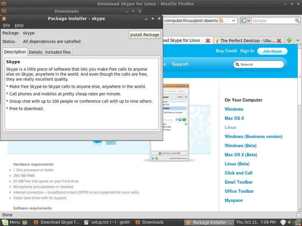Open the Windows (Beta) link
This screenshot has width=302, height=226.
(240, 146)
